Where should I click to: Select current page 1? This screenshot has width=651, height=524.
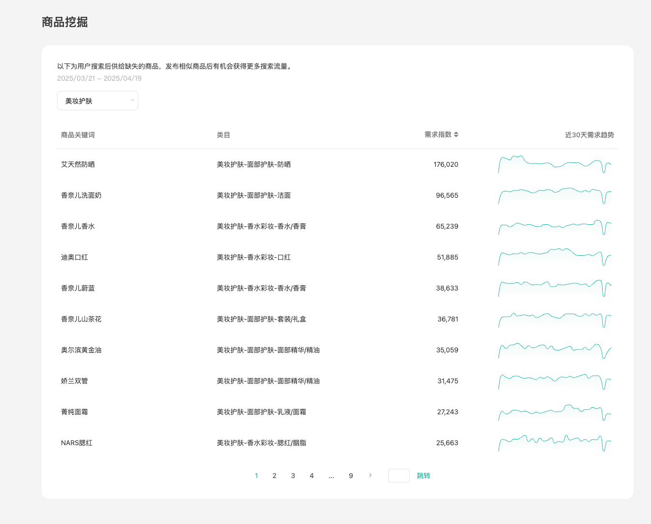point(256,476)
